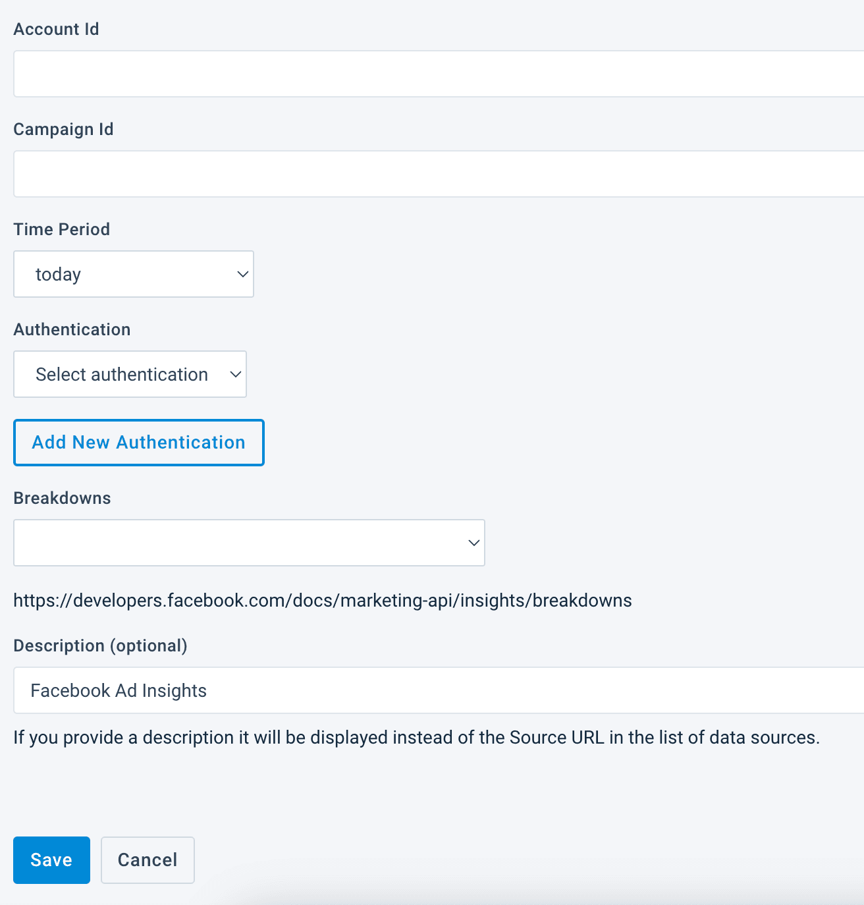Click the Account Id label
864x905 pixels.
tap(57, 29)
